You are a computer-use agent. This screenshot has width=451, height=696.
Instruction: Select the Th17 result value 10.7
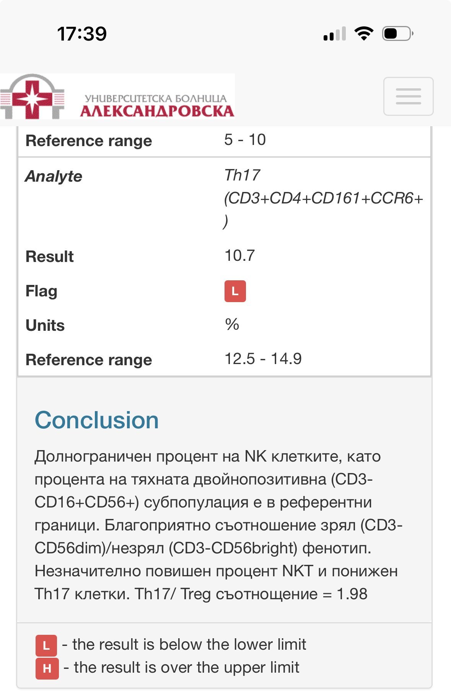click(240, 255)
